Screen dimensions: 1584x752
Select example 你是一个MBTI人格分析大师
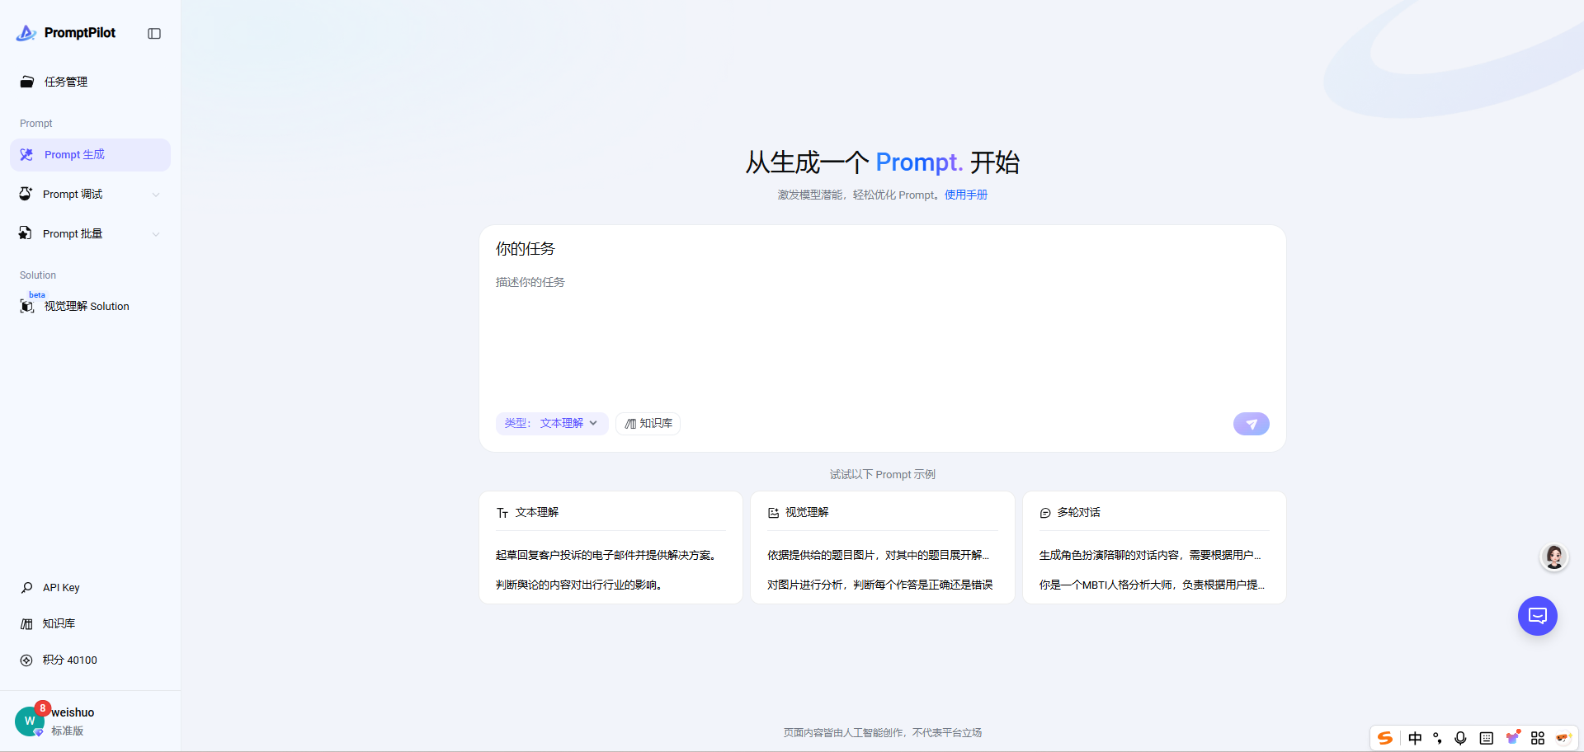click(1152, 585)
